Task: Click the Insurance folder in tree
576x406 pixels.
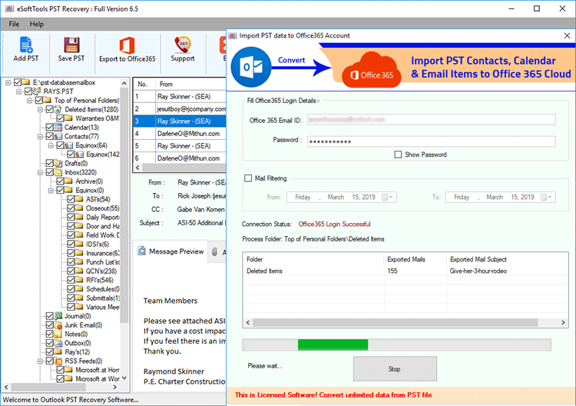Action: (x=103, y=253)
